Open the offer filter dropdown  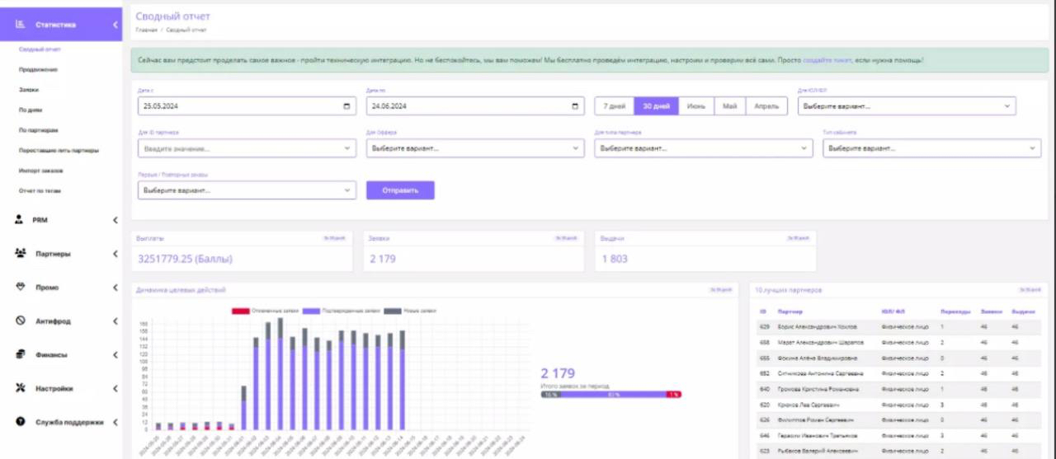click(x=475, y=148)
